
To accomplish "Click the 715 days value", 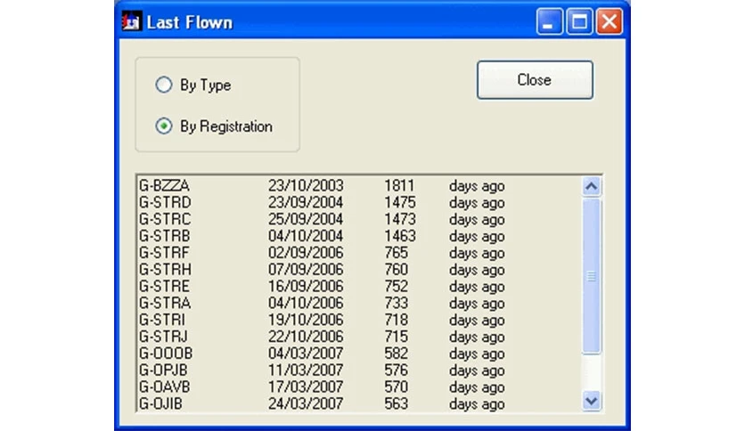I will [396, 337].
